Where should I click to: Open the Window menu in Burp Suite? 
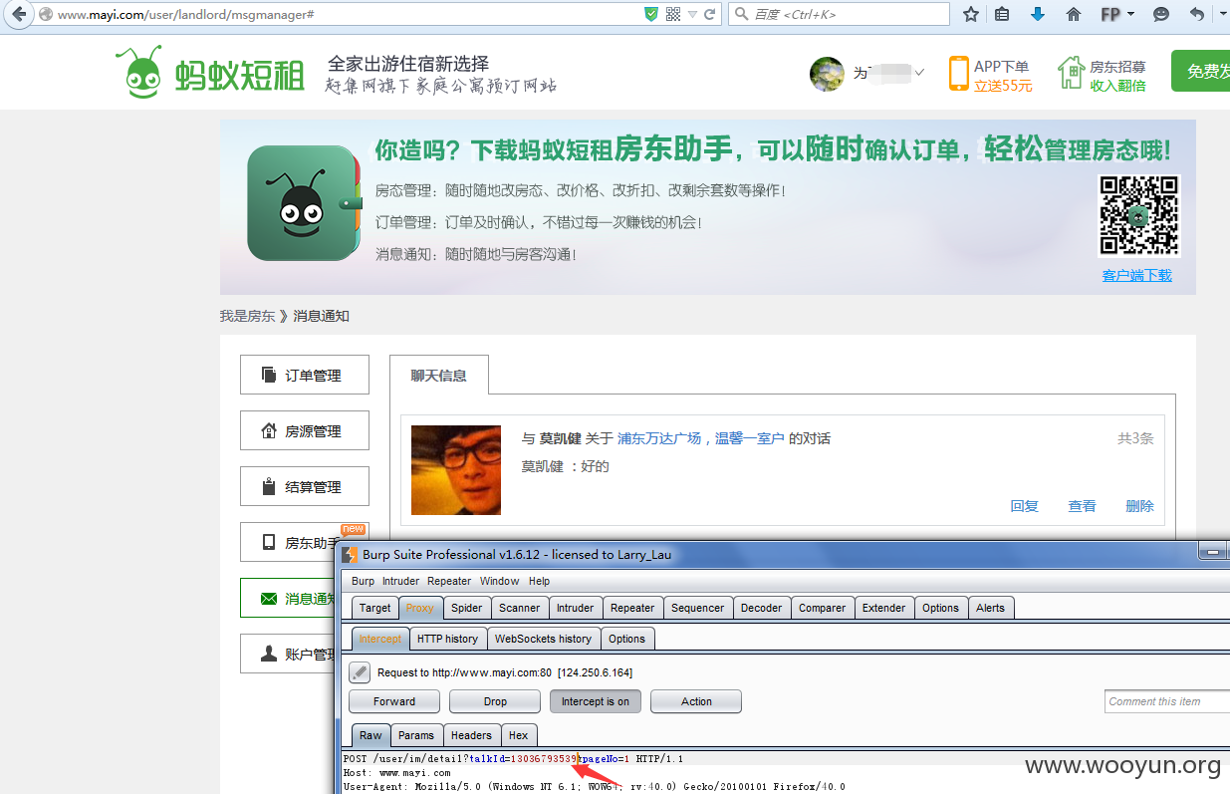click(x=499, y=581)
